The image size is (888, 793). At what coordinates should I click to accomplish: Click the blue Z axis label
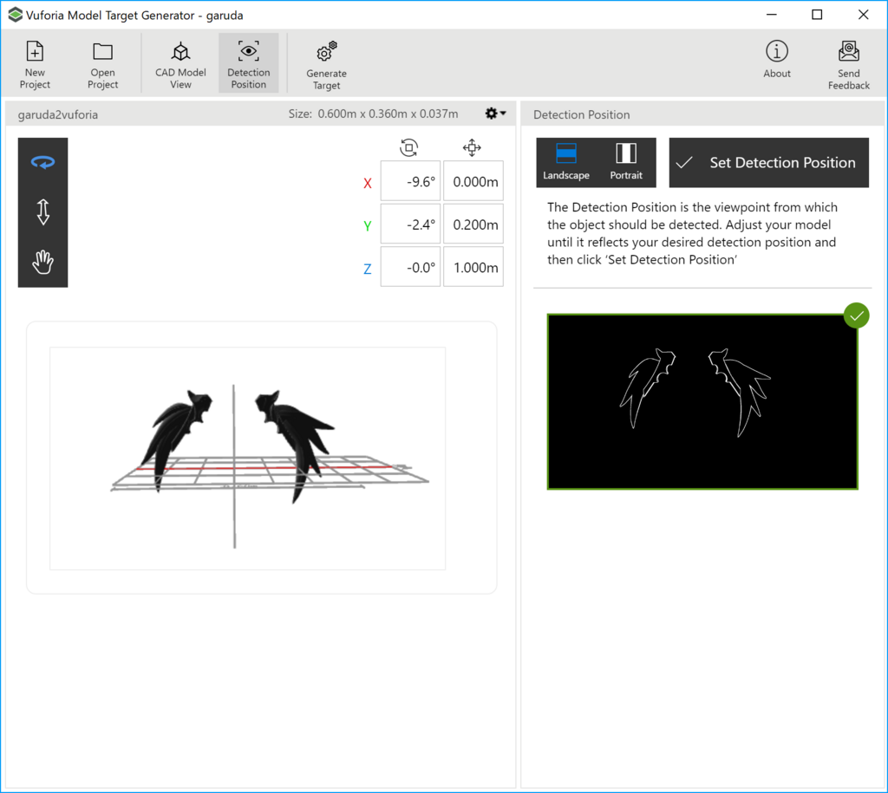(368, 269)
